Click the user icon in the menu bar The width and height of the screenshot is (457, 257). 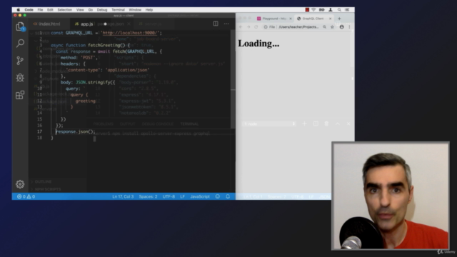pos(331,9)
